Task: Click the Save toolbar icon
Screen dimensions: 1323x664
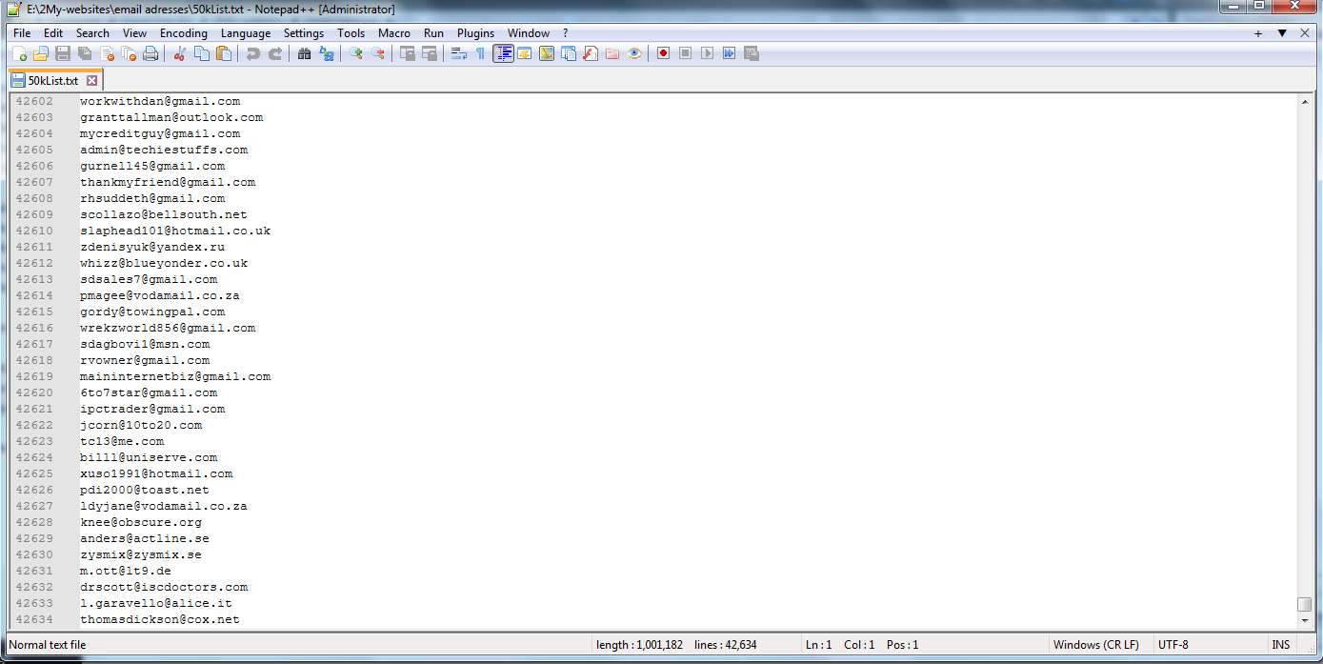Action: pos(63,53)
